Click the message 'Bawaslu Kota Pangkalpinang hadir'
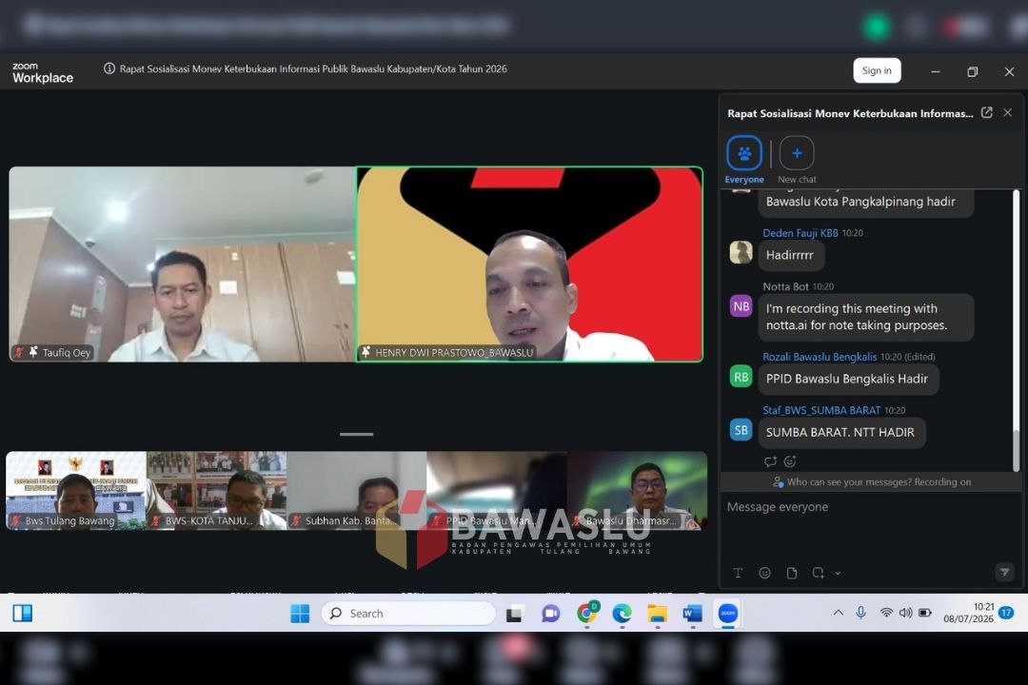The height and width of the screenshot is (685, 1028). 865,202
